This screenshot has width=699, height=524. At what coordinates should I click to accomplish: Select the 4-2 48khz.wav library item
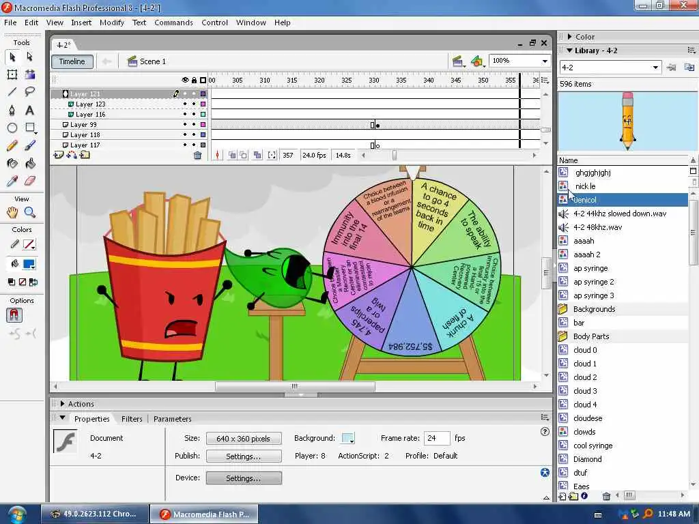tap(623, 227)
